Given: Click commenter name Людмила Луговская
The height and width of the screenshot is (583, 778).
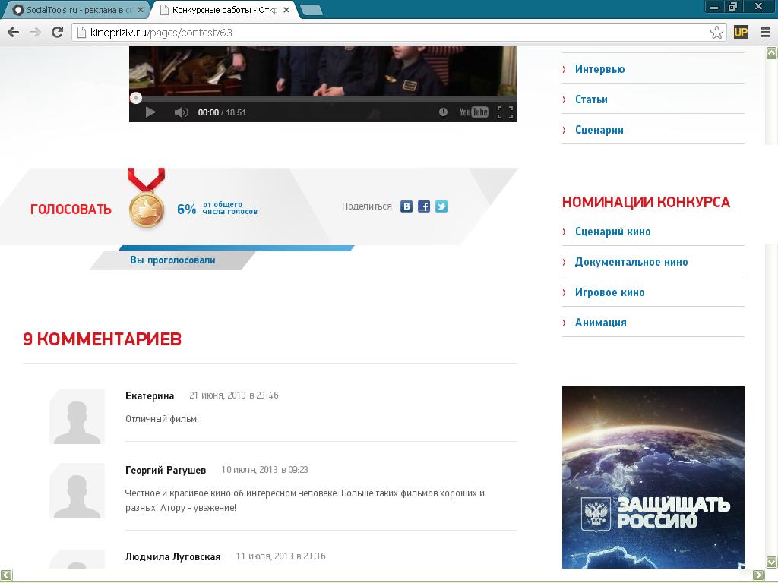Looking at the screenshot, I should [172, 556].
